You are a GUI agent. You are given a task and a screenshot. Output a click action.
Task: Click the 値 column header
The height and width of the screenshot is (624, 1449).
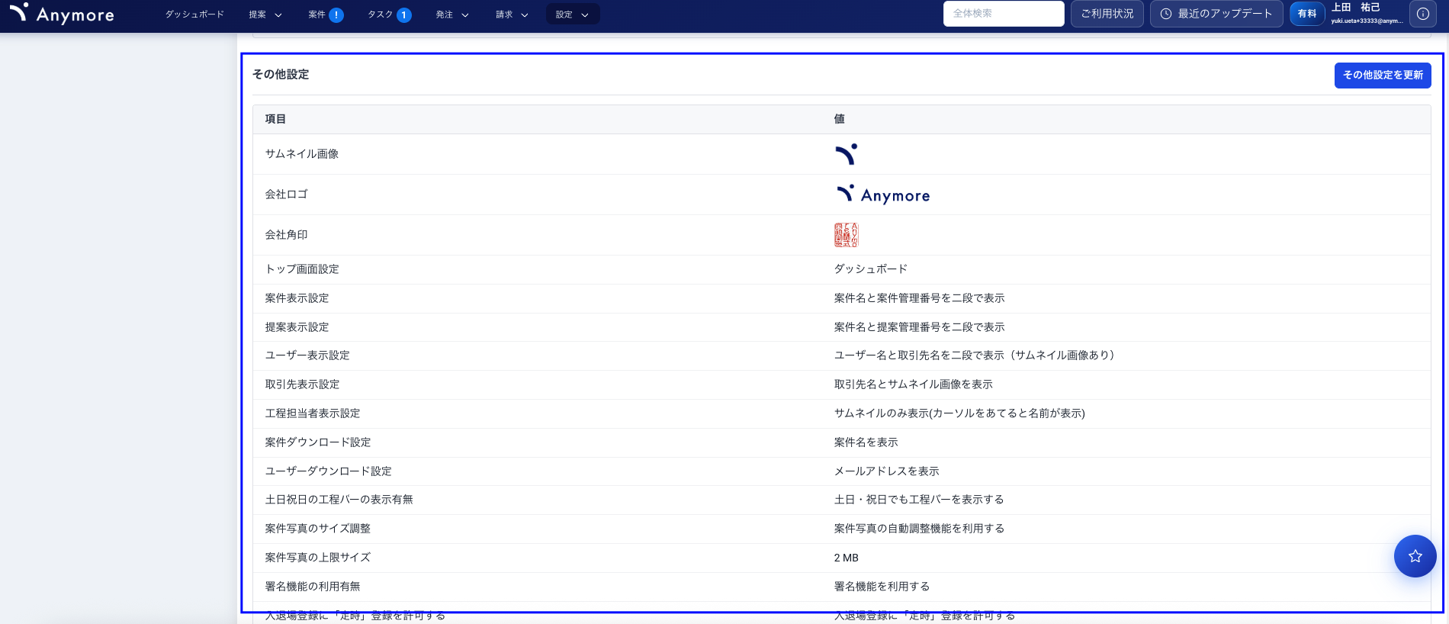[839, 119]
